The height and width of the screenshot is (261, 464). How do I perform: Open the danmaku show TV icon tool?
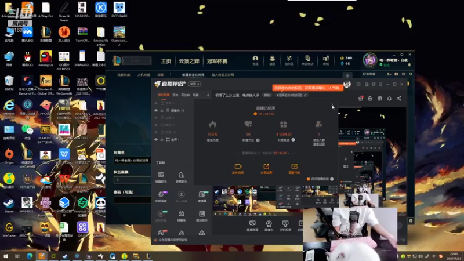pyautogui.click(x=181, y=216)
